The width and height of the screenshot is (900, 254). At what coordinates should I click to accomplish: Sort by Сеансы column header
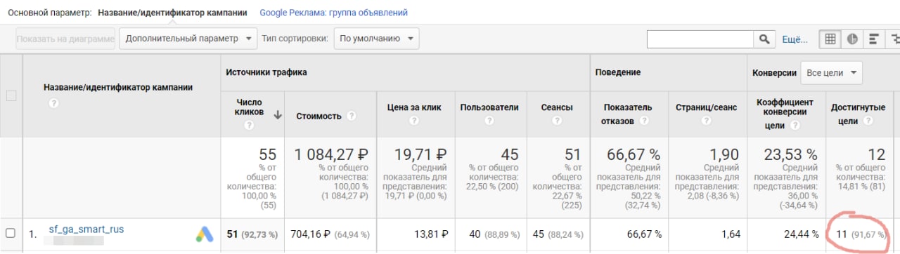(x=556, y=107)
